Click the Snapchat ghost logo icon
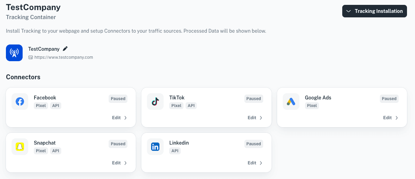 [x=20, y=147]
